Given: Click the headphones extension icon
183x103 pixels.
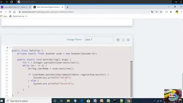Looking at the screenshot, I should click(166, 12).
